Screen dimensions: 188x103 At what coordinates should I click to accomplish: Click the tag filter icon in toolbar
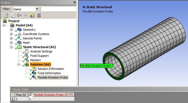point(19,15)
